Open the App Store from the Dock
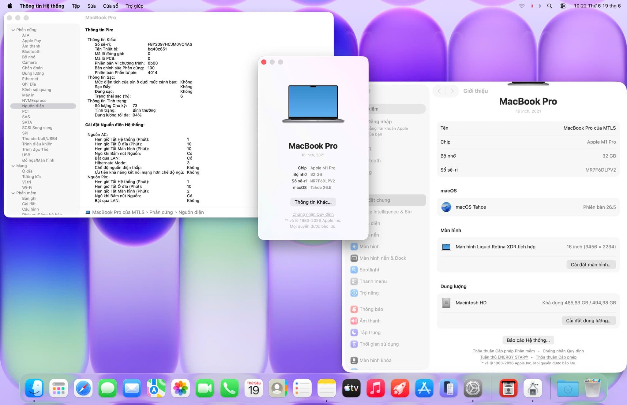The image size is (627, 405). (x=424, y=388)
